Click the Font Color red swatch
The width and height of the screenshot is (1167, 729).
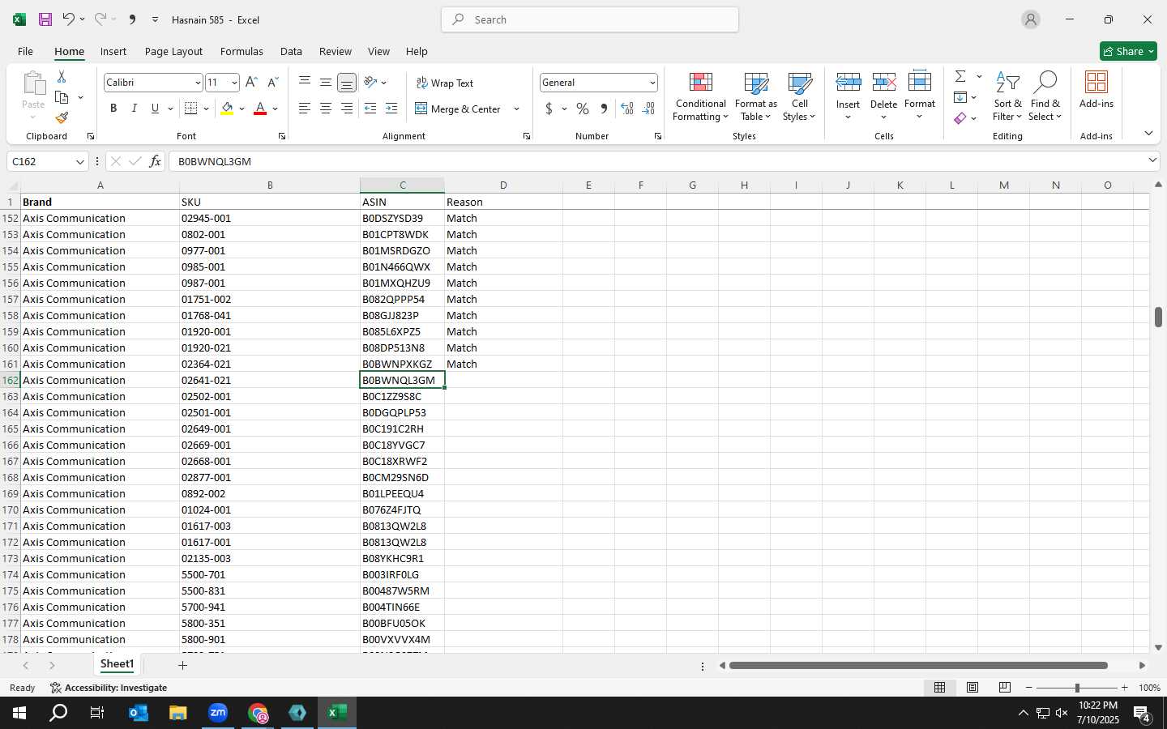[x=260, y=109]
